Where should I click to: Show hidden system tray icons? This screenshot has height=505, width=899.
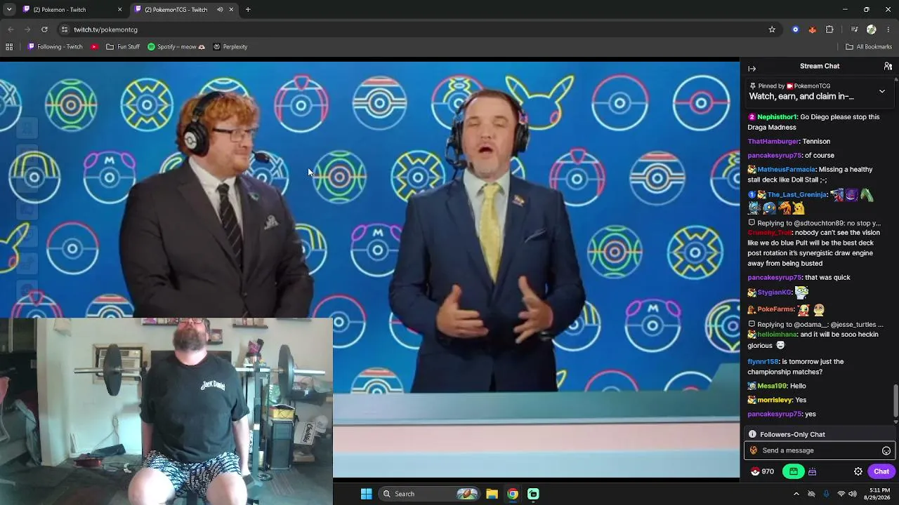(796, 494)
